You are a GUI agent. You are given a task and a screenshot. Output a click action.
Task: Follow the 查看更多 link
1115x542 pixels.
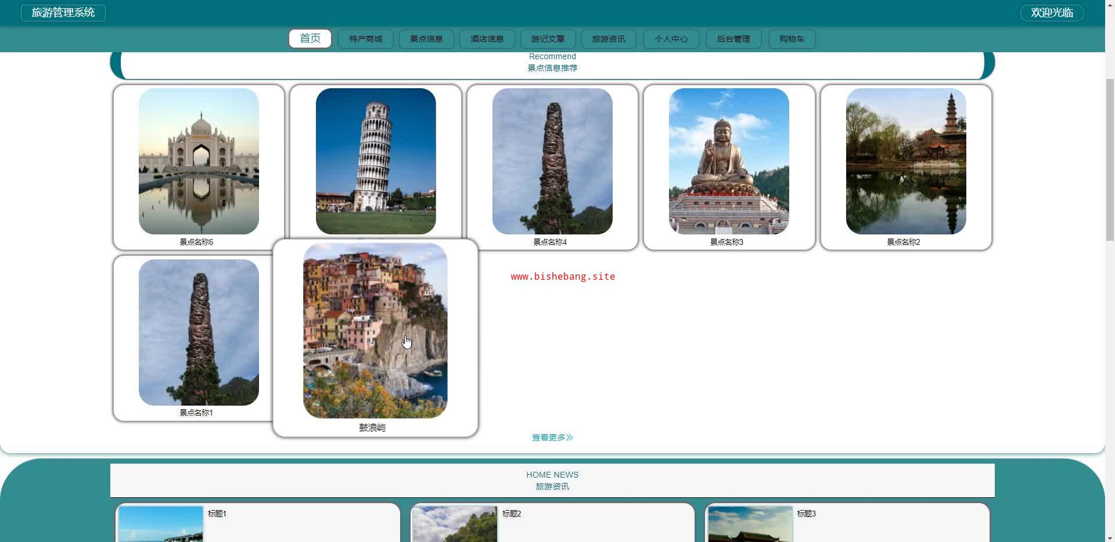[x=552, y=438]
